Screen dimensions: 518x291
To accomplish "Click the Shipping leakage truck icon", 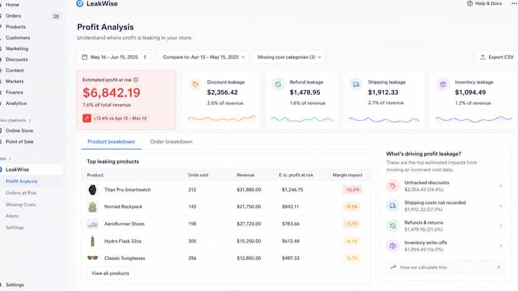I will coord(356,85).
